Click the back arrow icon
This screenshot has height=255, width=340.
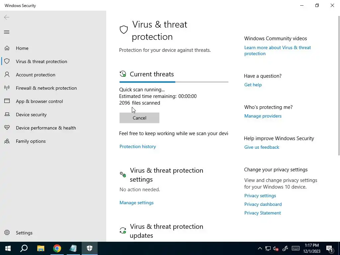(x=7, y=17)
